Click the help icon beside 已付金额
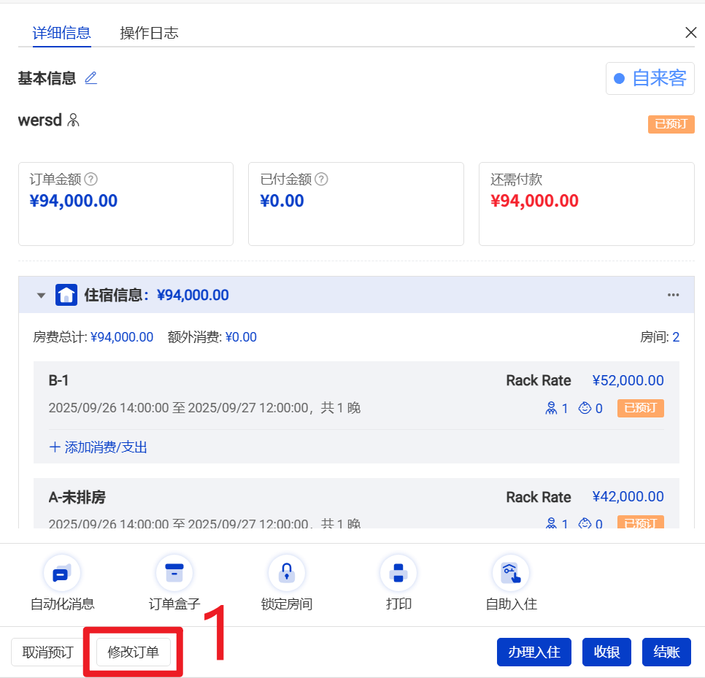705x678 pixels. pos(321,179)
